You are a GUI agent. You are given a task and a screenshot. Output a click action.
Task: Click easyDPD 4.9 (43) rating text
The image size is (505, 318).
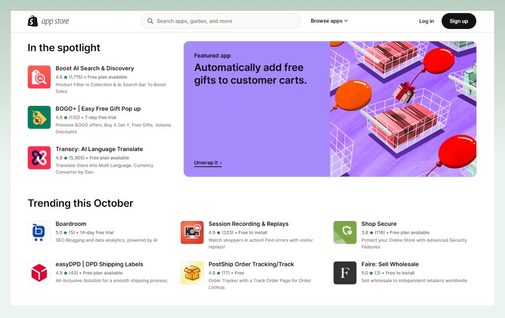click(x=67, y=273)
